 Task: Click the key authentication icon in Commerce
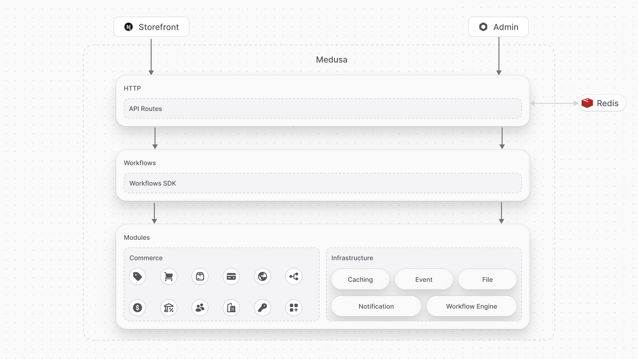(263, 307)
